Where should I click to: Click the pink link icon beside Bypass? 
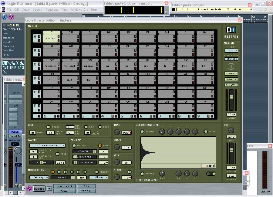pyautogui.click(x=29, y=188)
